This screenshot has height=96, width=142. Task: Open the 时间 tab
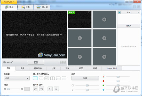click(x=95, y=68)
